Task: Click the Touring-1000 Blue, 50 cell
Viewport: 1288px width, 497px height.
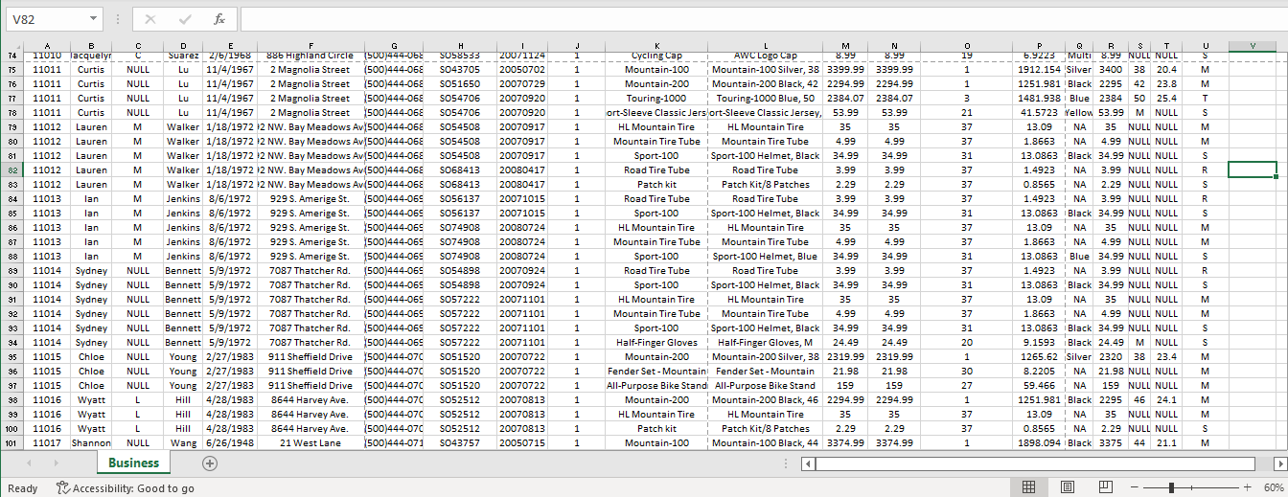Action: [x=766, y=98]
